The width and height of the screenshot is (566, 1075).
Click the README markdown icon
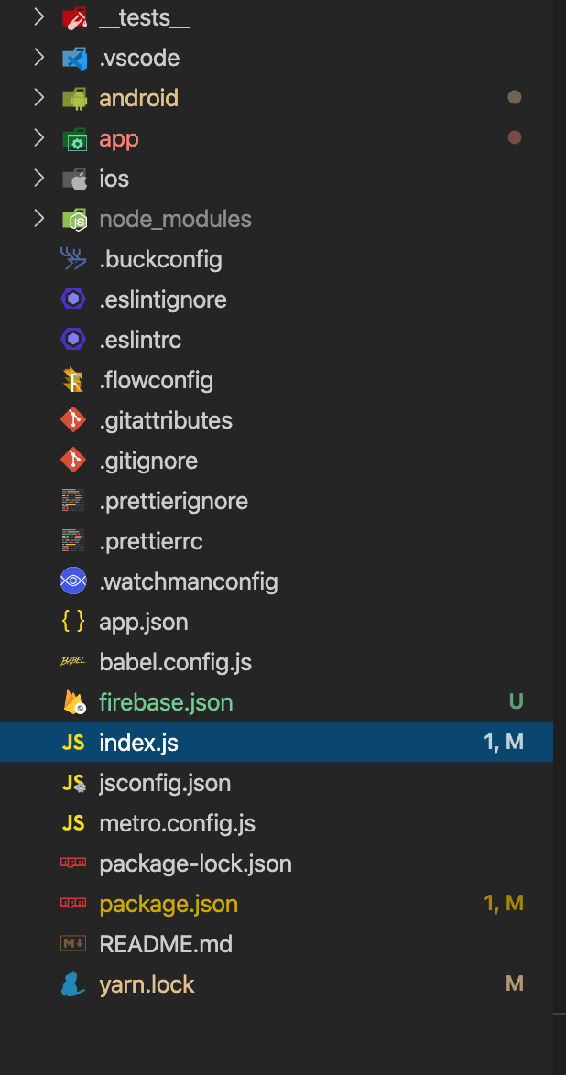tap(73, 944)
